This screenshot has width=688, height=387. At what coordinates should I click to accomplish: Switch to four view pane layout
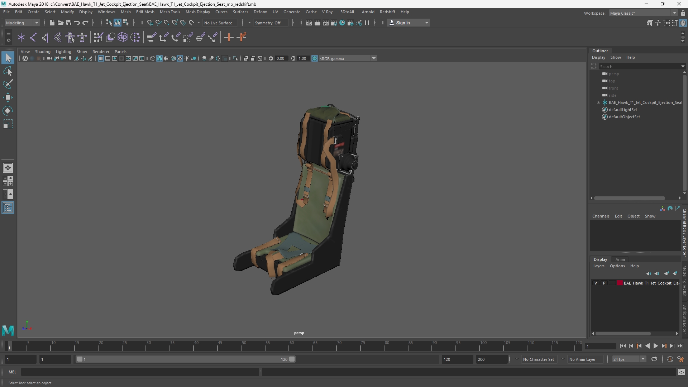(8, 181)
